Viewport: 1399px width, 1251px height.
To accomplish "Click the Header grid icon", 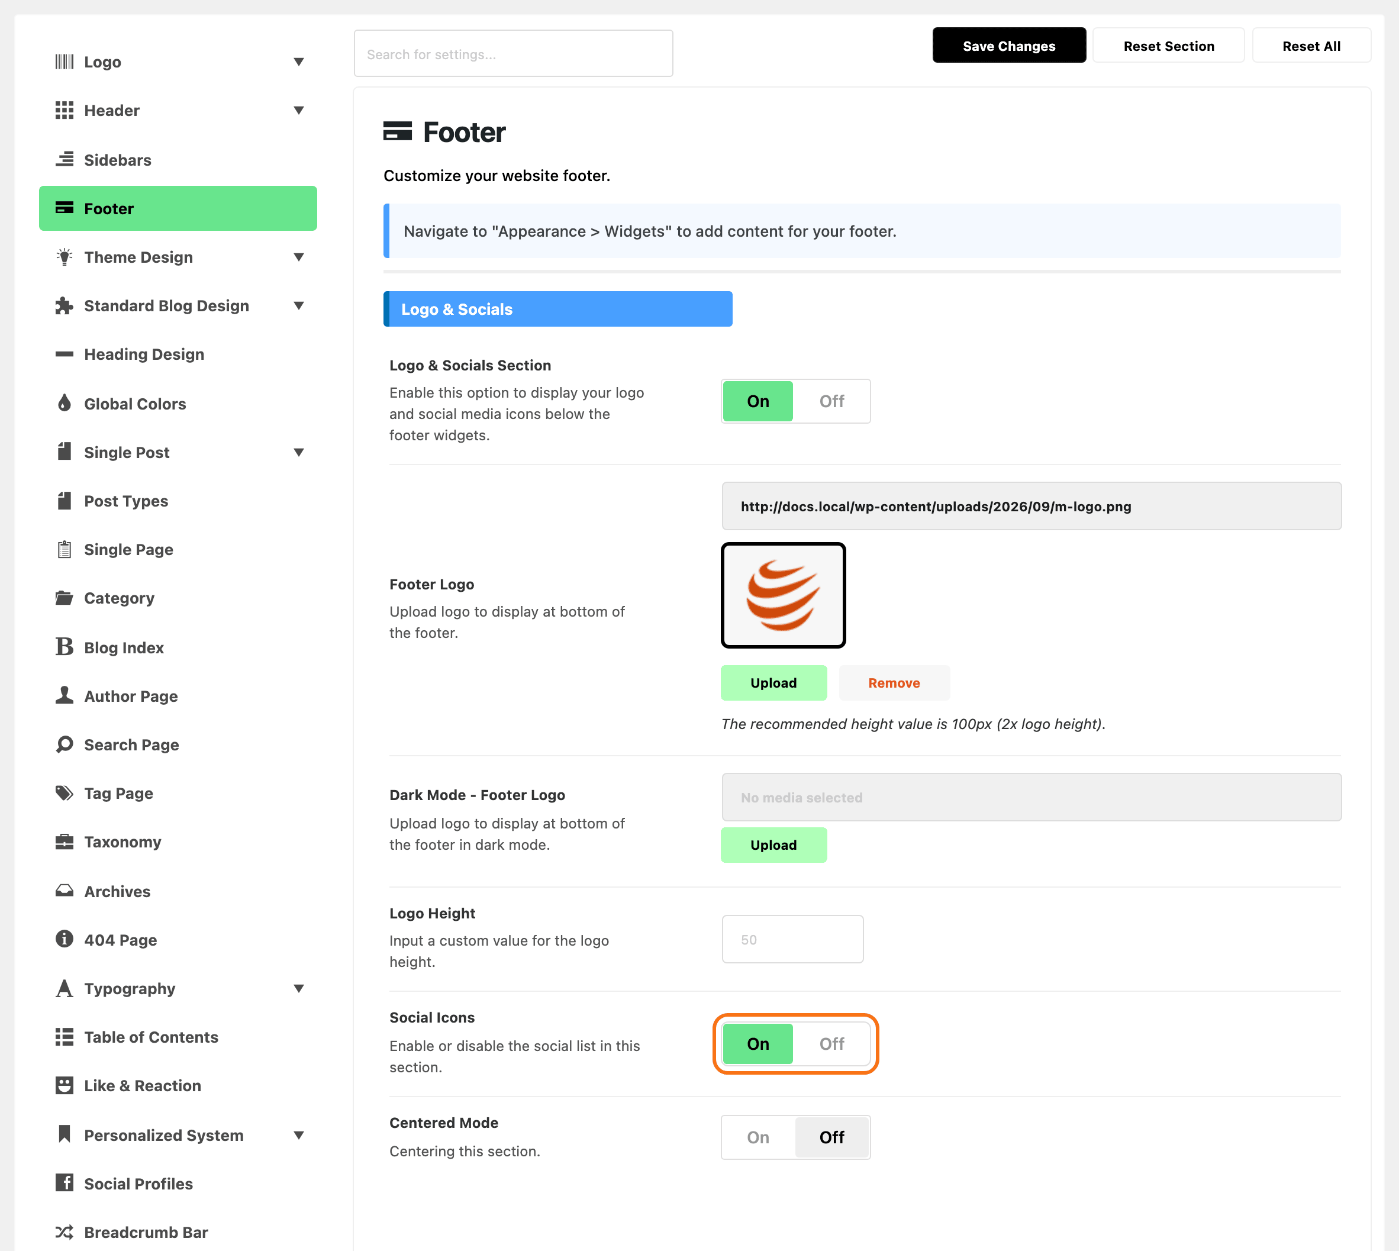I will (x=65, y=111).
